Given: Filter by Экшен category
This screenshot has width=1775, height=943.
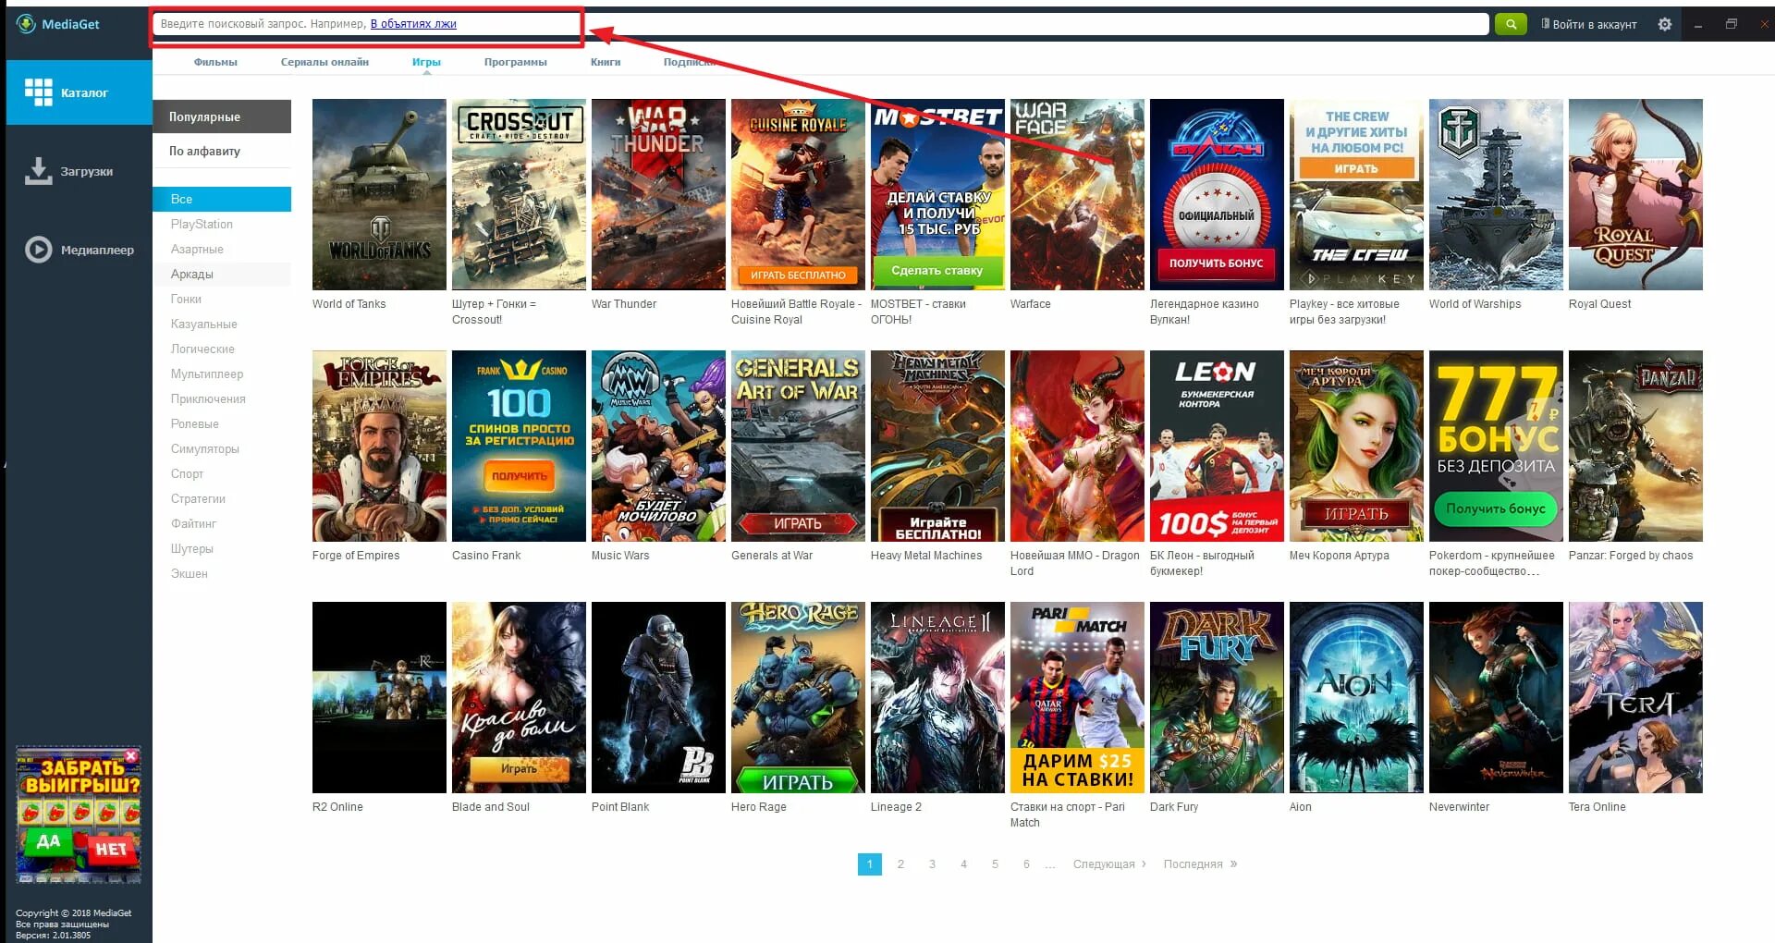Looking at the screenshot, I should point(189,573).
